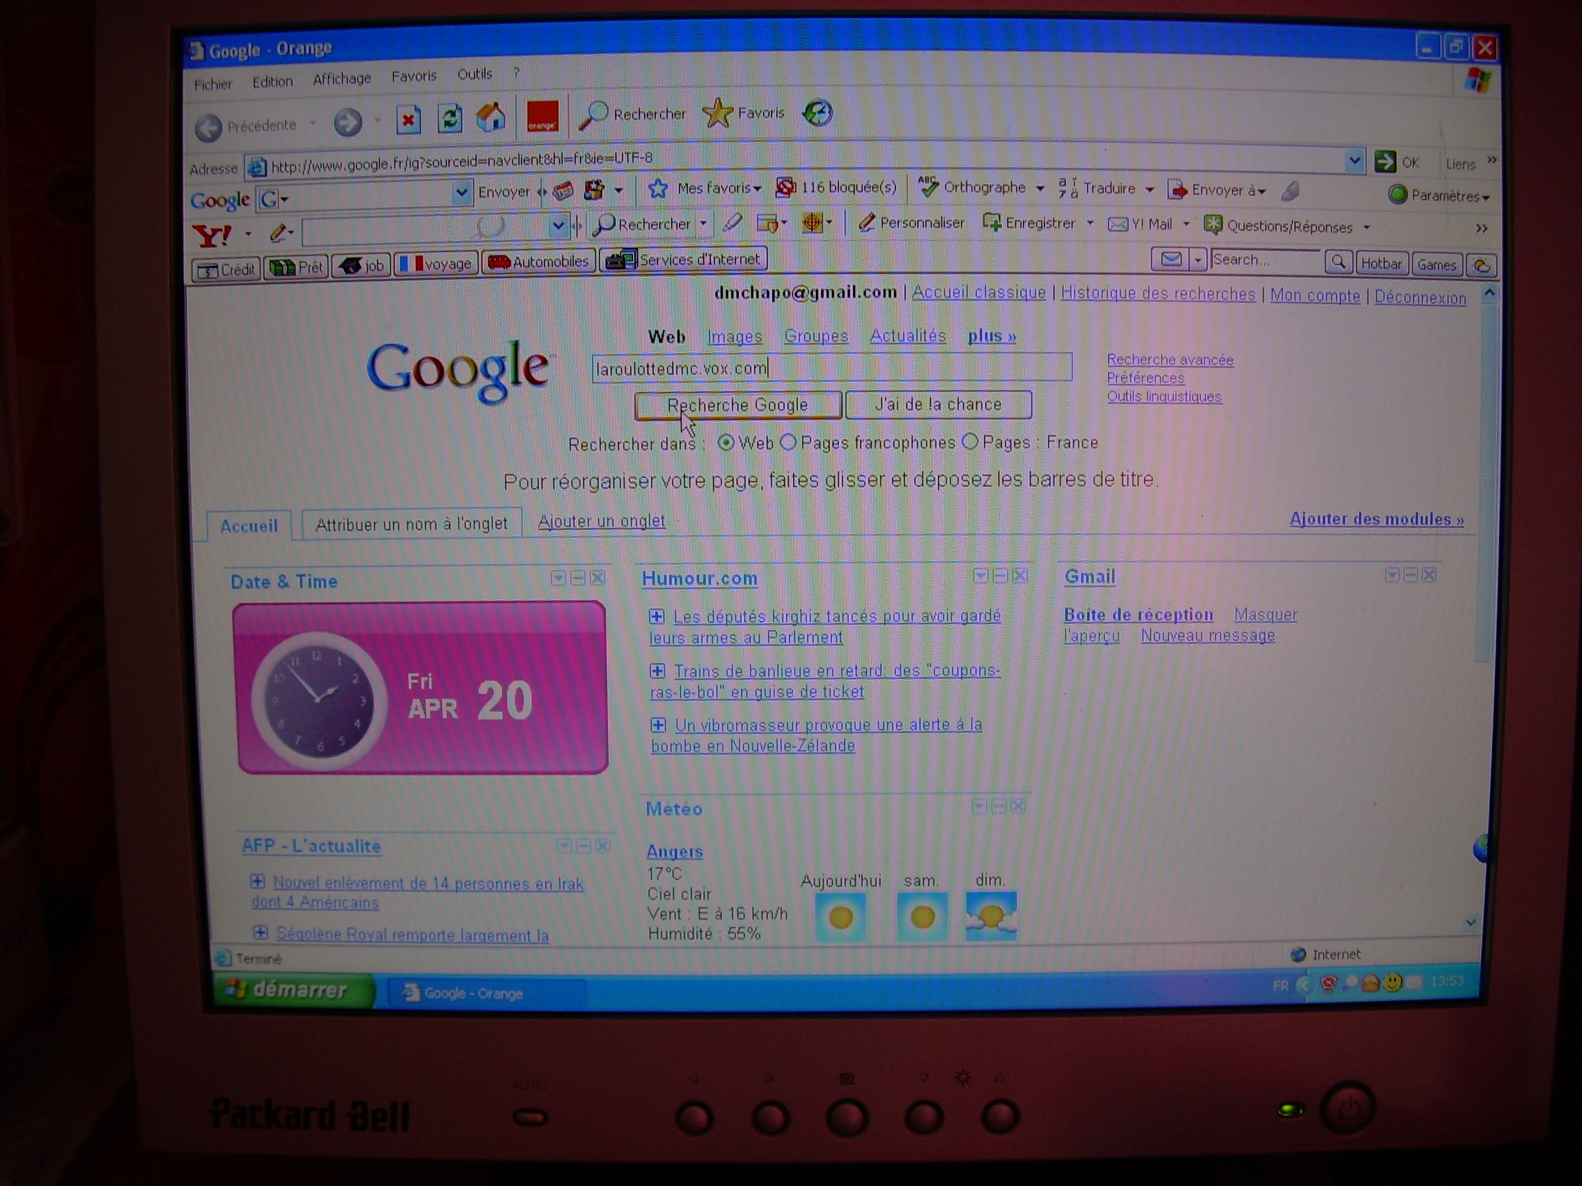Click the Y! Mail envelope icon

tap(1117, 225)
